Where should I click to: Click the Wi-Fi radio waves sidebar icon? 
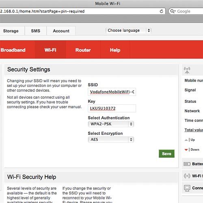point(187,176)
